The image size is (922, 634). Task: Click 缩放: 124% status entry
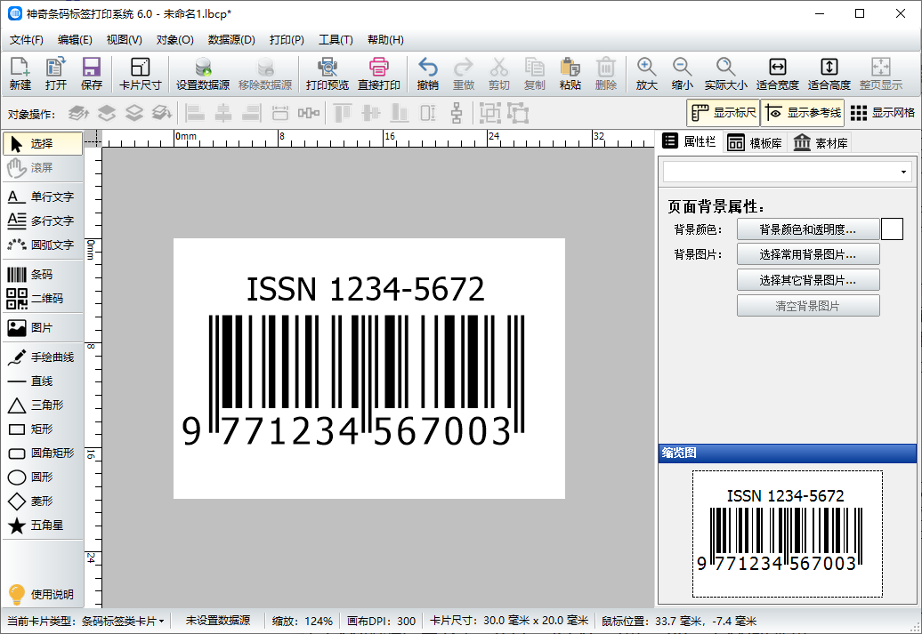(x=303, y=621)
